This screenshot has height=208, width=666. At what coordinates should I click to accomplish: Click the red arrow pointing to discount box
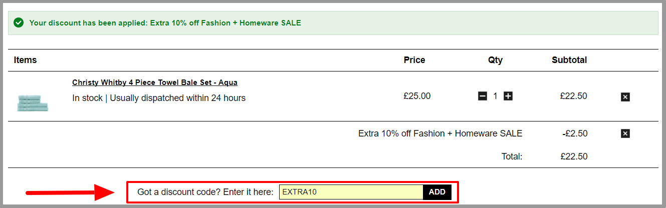(70, 191)
